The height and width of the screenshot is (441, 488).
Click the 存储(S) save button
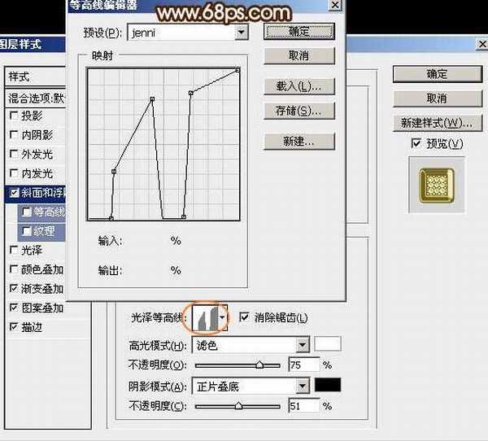tap(299, 111)
